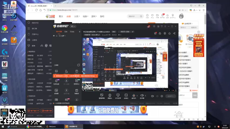230x129 pixels.
Task: Click the modify button next to the stream title
Action: [114, 32]
